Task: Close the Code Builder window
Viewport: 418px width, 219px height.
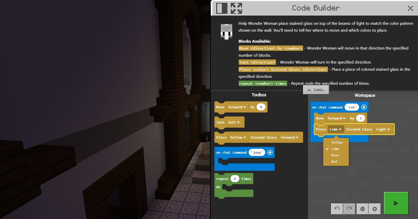Action: click(410, 8)
